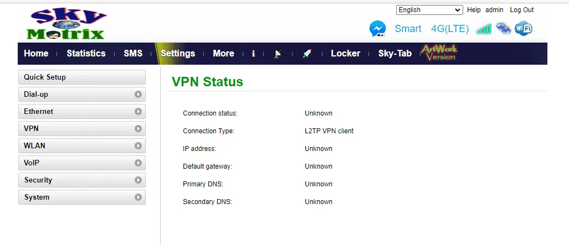This screenshot has height=245, width=569.
Task: Open the Locker menu item
Action: [x=346, y=53]
